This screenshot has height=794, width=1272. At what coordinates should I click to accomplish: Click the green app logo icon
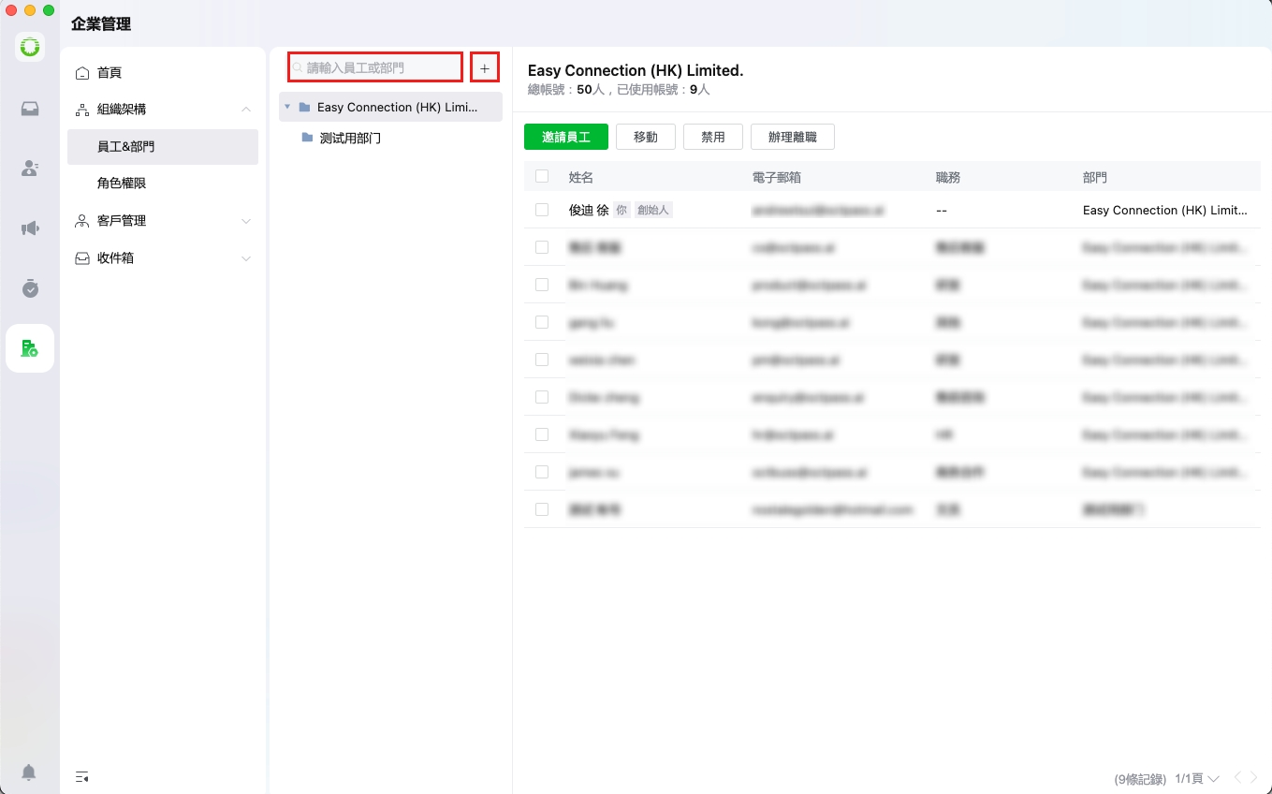30,47
